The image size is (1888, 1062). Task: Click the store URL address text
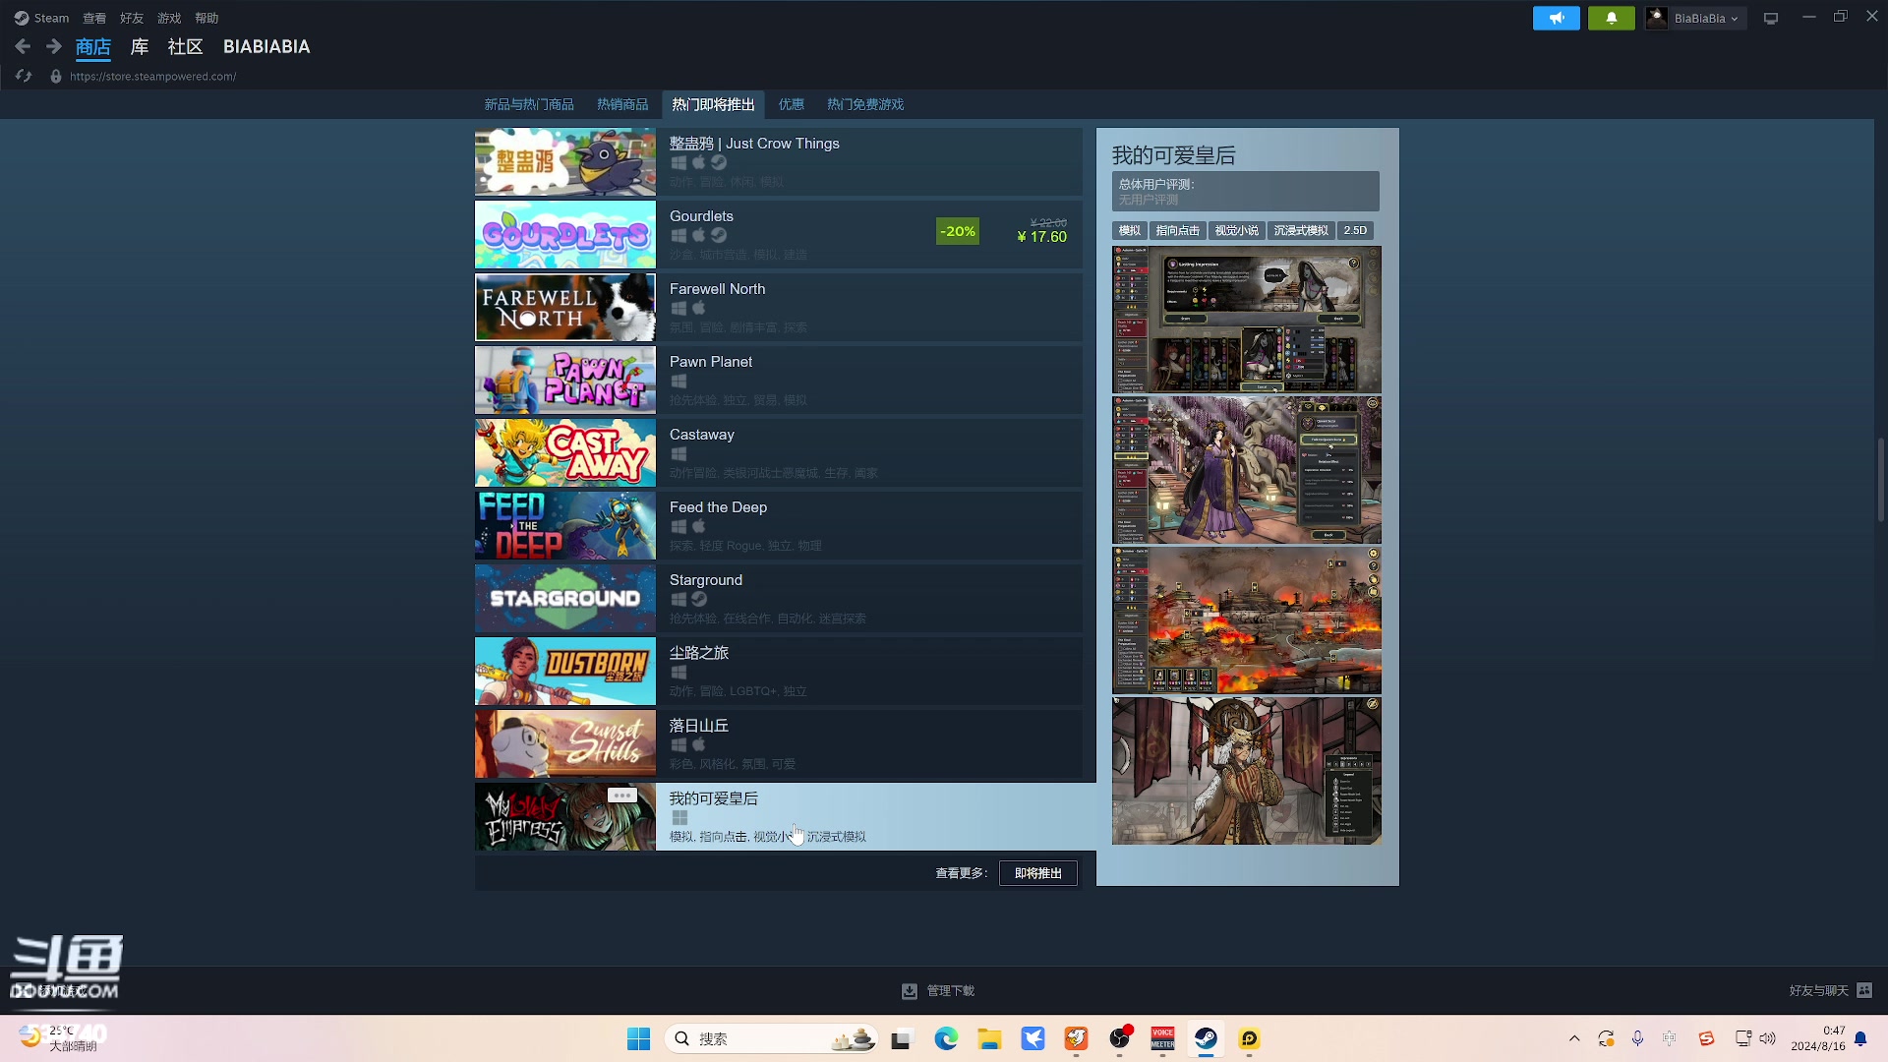(x=152, y=77)
